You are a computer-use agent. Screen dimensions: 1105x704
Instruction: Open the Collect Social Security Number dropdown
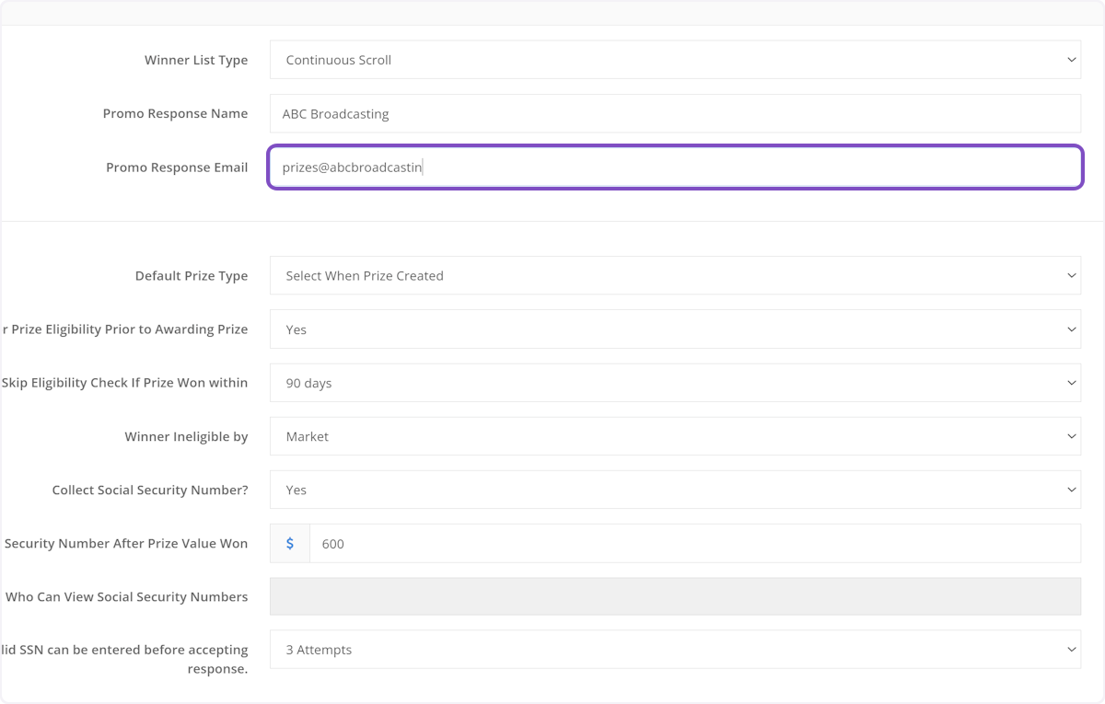coord(675,490)
